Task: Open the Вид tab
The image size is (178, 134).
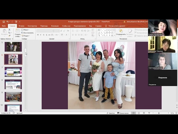Action: 90,26
